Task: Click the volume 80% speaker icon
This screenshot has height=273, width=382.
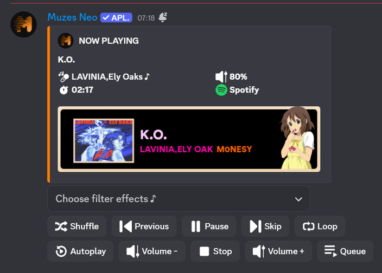Action: (221, 76)
